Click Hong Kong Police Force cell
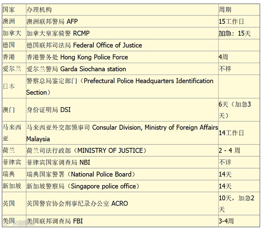This screenshot has width=261, height=228. pos(122,57)
